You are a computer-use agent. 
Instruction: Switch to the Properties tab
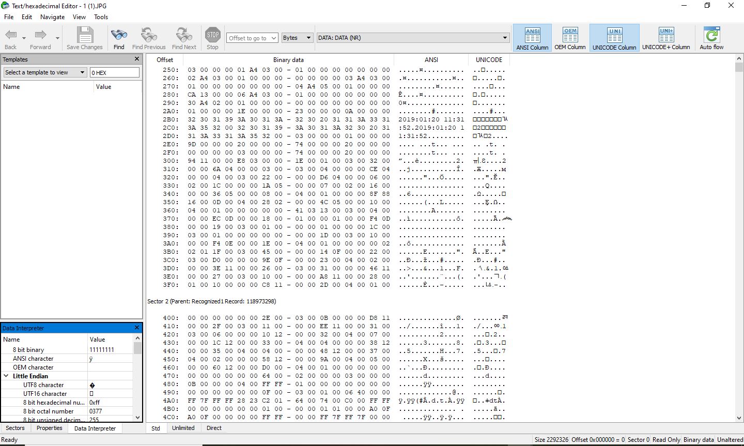(50, 428)
